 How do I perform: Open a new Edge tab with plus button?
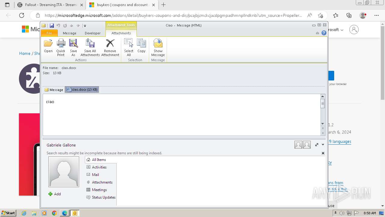coord(164,5)
